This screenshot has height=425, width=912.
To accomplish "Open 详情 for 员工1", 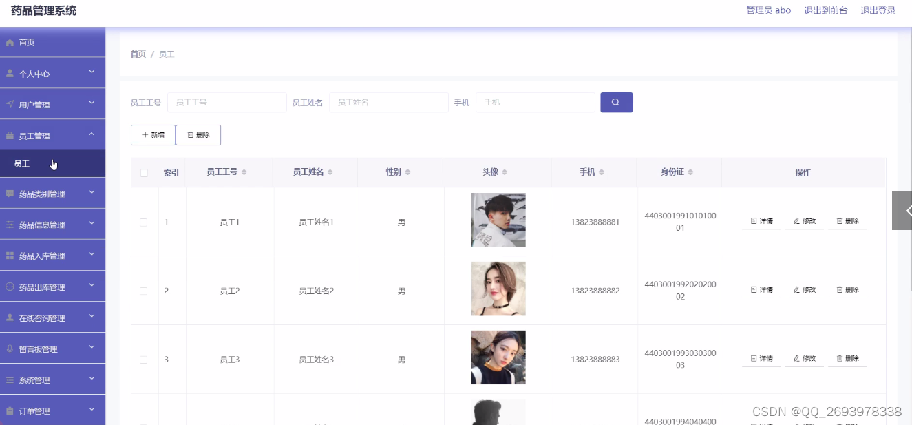I will pyautogui.click(x=761, y=221).
